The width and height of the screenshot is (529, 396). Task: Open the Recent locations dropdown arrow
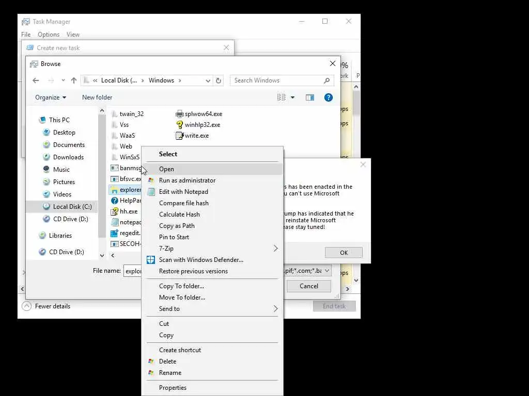63,80
